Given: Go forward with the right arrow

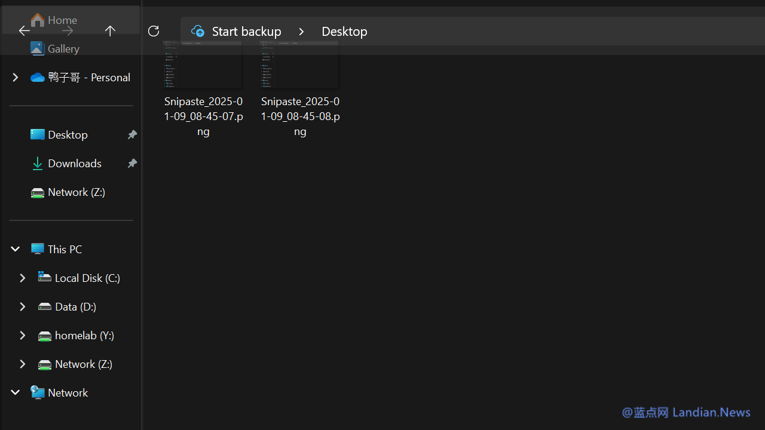Looking at the screenshot, I should pos(68,31).
